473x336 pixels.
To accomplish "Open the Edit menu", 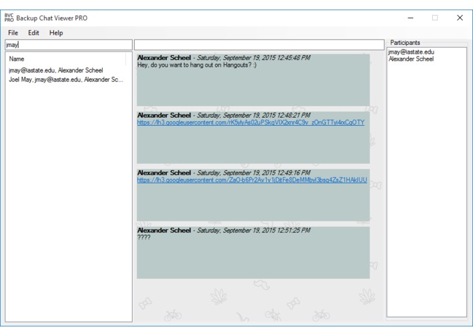I will click(33, 33).
